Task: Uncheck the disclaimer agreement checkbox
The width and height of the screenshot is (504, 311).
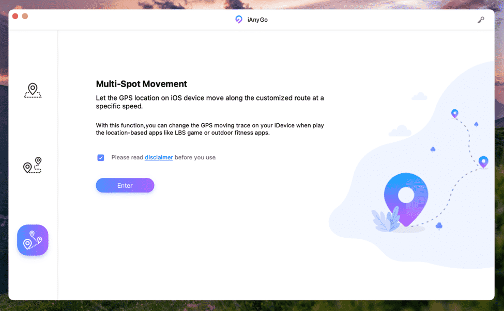Action: tap(101, 158)
